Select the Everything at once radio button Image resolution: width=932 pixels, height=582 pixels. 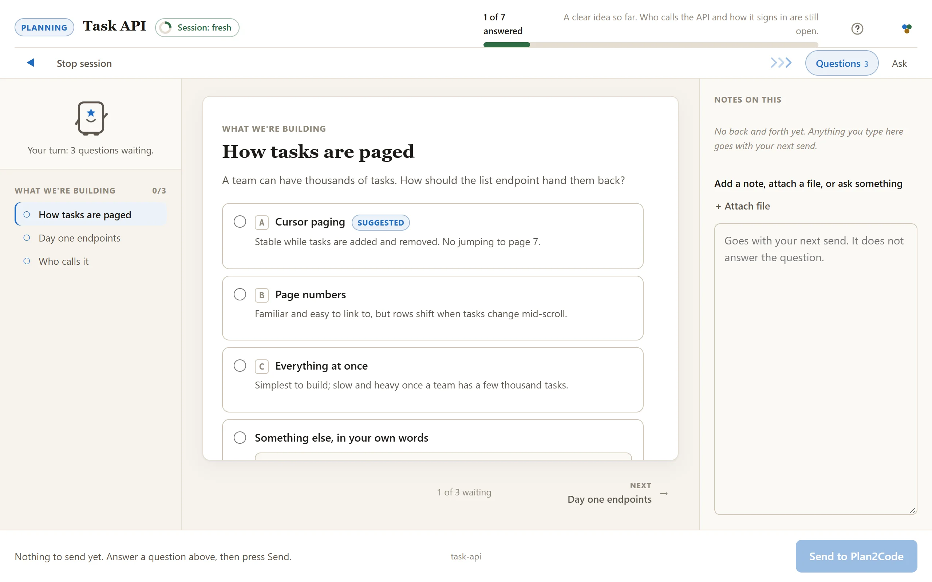pyautogui.click(x=240, y=366)
